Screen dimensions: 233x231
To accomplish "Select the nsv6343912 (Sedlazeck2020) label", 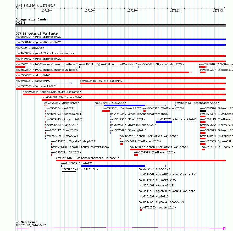I will pos(164,108).
